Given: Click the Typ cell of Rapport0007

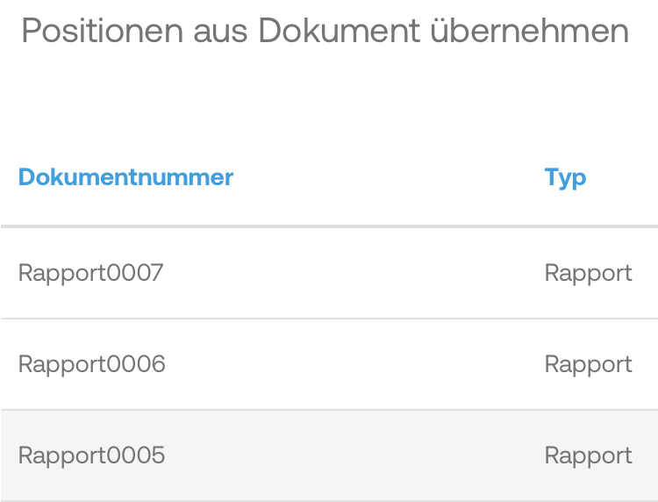Looking at the screenshot, I should 588,273.
